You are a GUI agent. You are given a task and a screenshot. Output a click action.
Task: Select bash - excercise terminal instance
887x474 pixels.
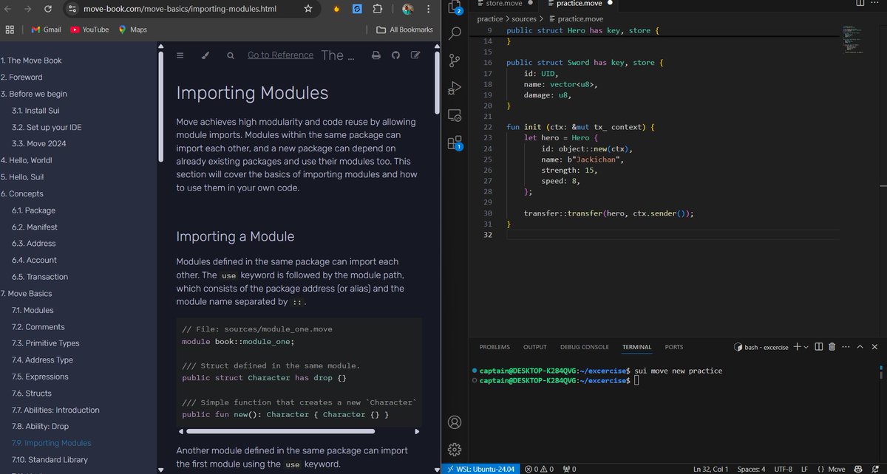click(761, 347)
